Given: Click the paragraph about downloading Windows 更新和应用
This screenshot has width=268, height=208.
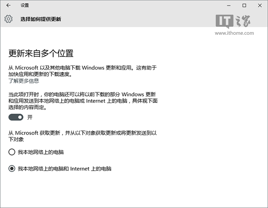Looking at the screenshot, I should tap(82, 71).
